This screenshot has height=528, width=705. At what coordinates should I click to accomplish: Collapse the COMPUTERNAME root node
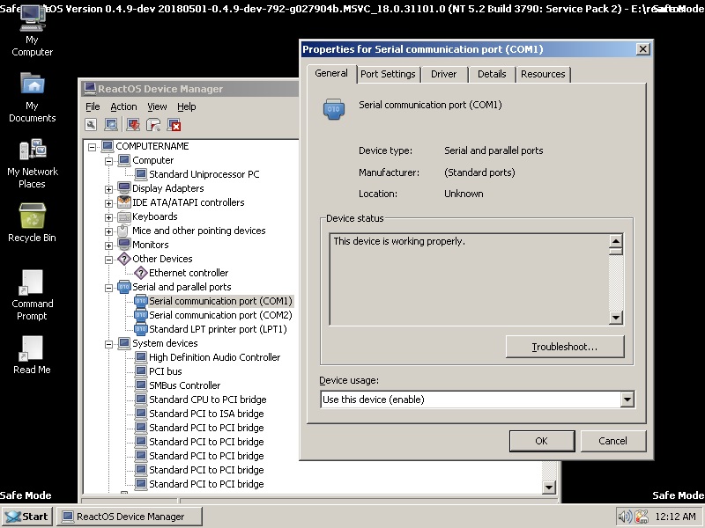(93, 147)
